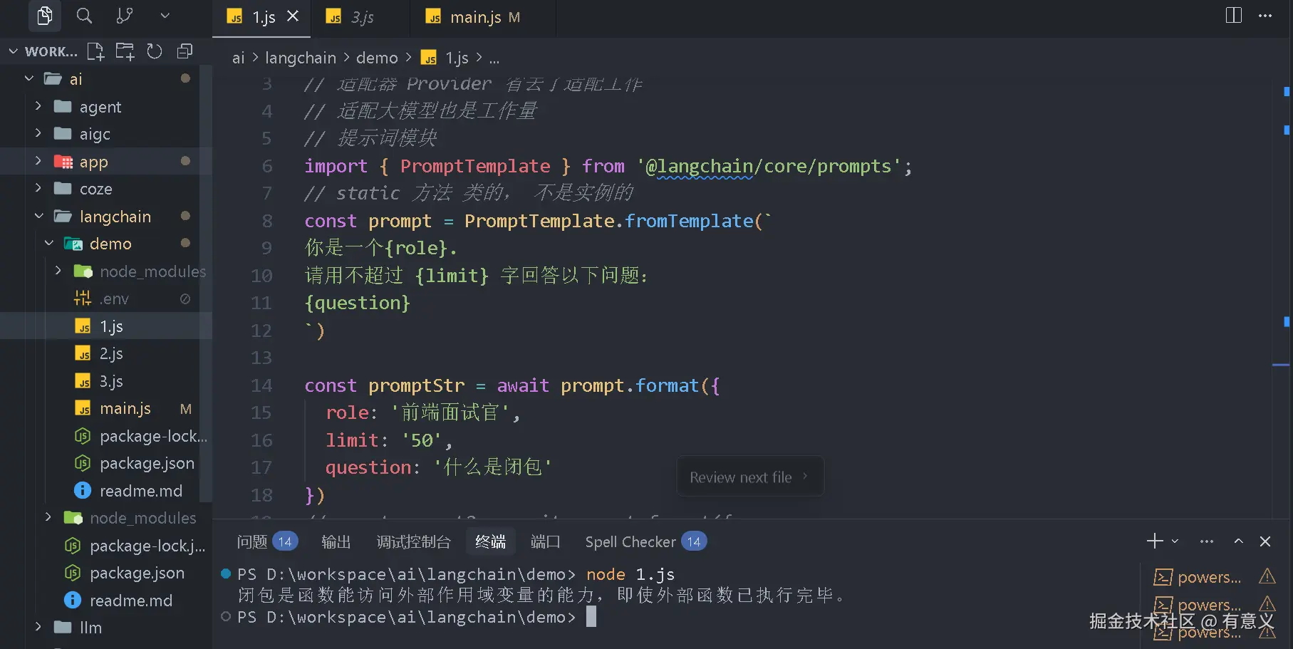The width and height of the screenshot is (1293, 649).
Task: Open the Explorer view
Action: 45,16
